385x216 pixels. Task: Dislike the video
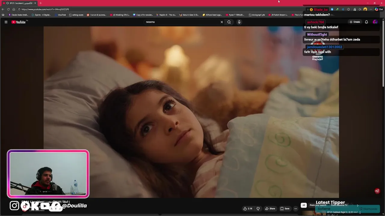[258, 208]
